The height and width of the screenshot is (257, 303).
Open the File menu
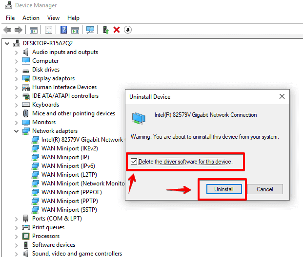coord(10,18)
